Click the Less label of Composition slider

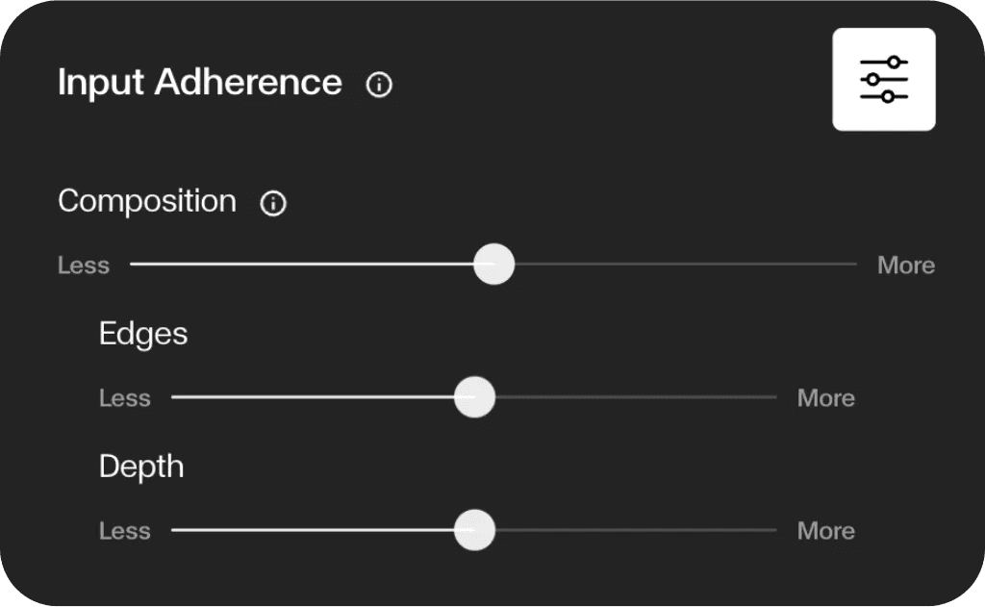pos(84,266)
